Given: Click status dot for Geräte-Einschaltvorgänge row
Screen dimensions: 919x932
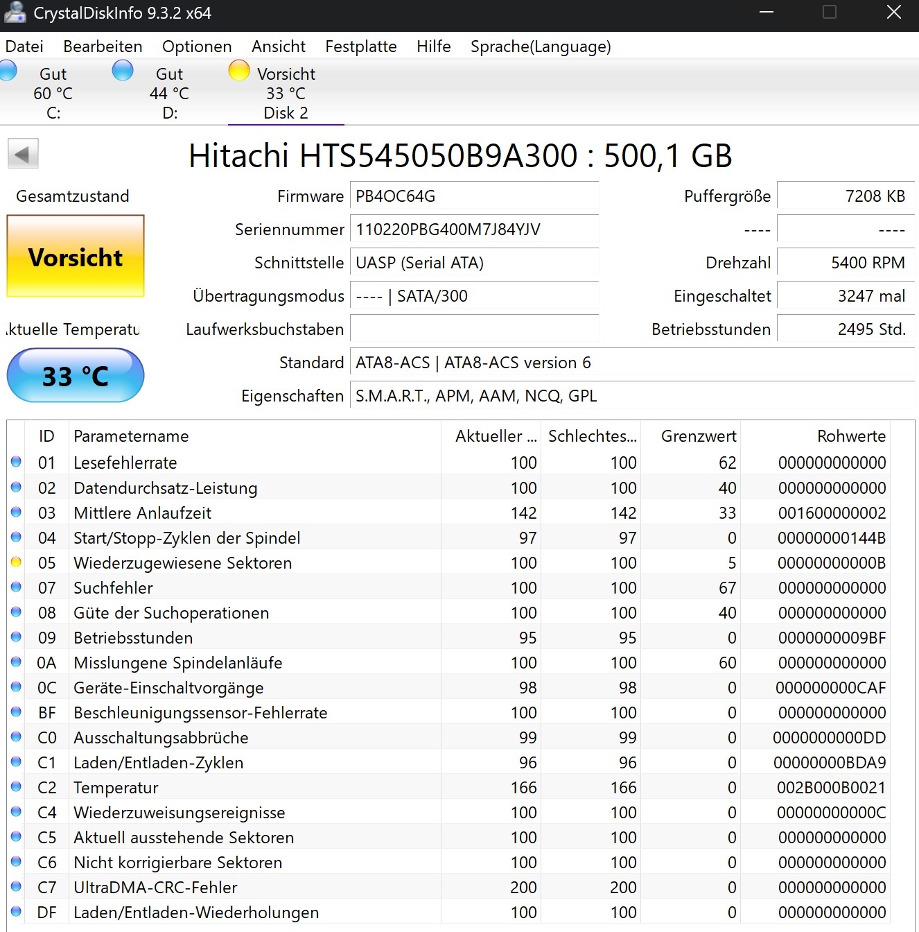Looking at the screenshot, I should click(16, 687).
